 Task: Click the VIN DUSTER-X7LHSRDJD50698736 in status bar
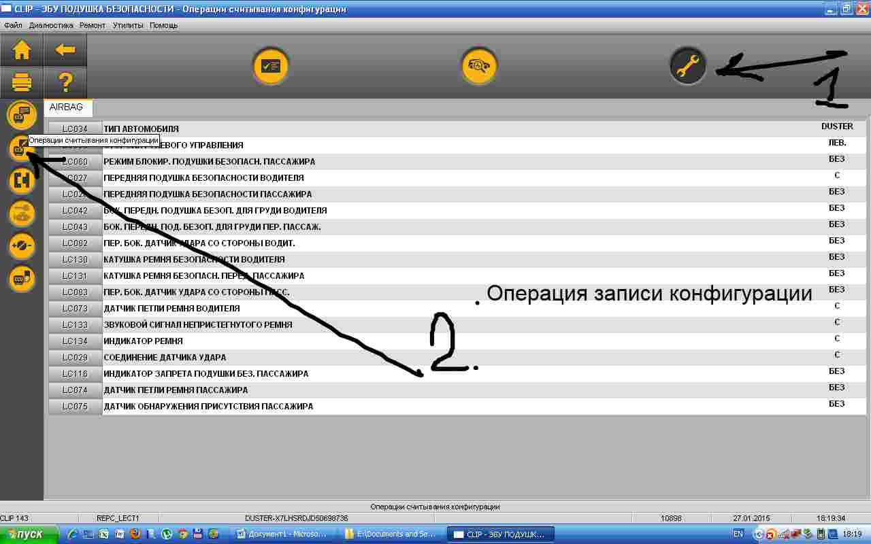click(x=297, y=518)
